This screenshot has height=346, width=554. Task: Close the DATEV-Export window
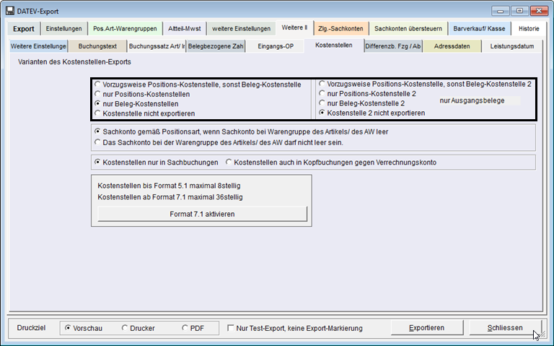point(539,11)
